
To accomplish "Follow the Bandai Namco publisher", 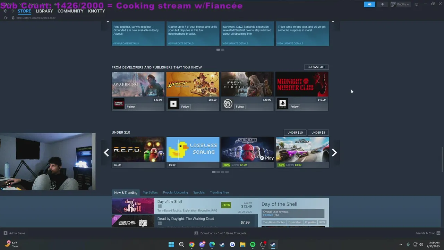I will (x=131, y=107).
